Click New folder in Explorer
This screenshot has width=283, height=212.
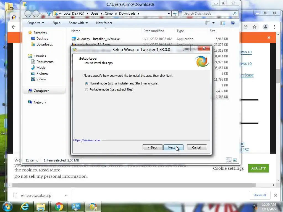(x=104, y=23)
